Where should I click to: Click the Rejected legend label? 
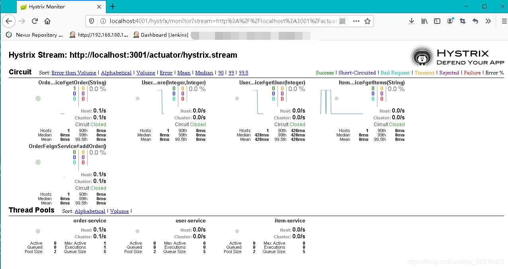pyautogui.click(x=449, y=73)
